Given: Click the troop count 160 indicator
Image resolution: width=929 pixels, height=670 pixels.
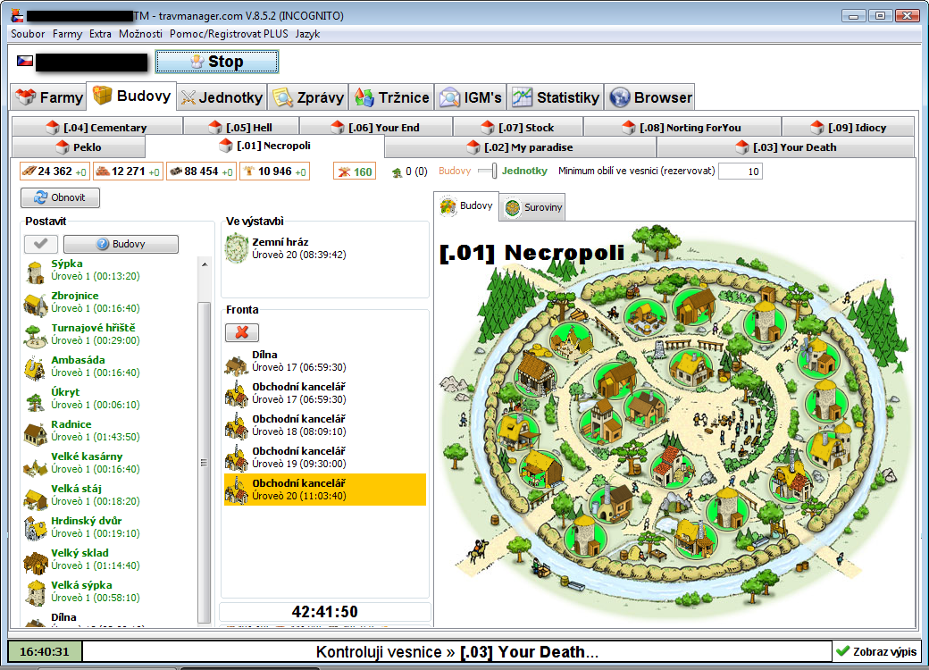Looking at the screenshot, I should pyautogui.click(x=355, y=172).
